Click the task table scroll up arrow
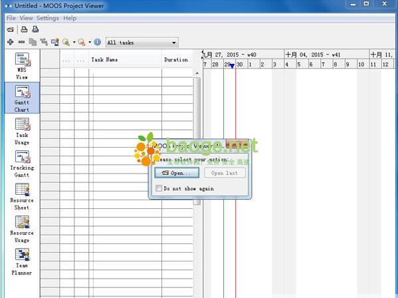The width and height of the screenshot is (398, 298). point(197,73)
